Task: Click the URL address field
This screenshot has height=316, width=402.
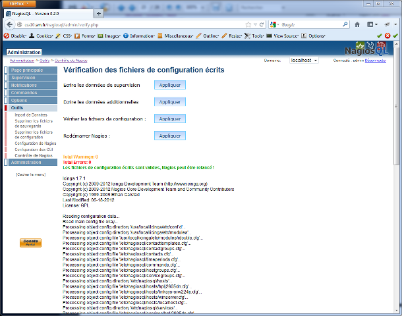Action: (133, 24)
